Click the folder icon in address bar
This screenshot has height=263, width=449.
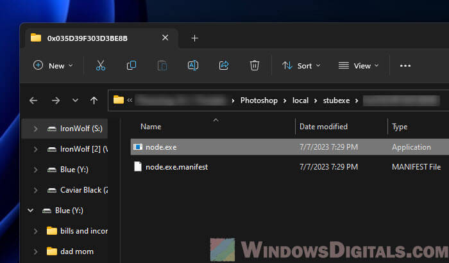(x=119, y=100)
